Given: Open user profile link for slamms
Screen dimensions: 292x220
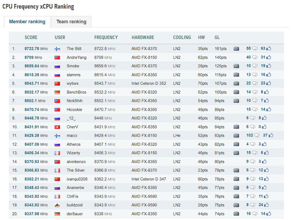Looking at the screenshot, I should point(74,75).
